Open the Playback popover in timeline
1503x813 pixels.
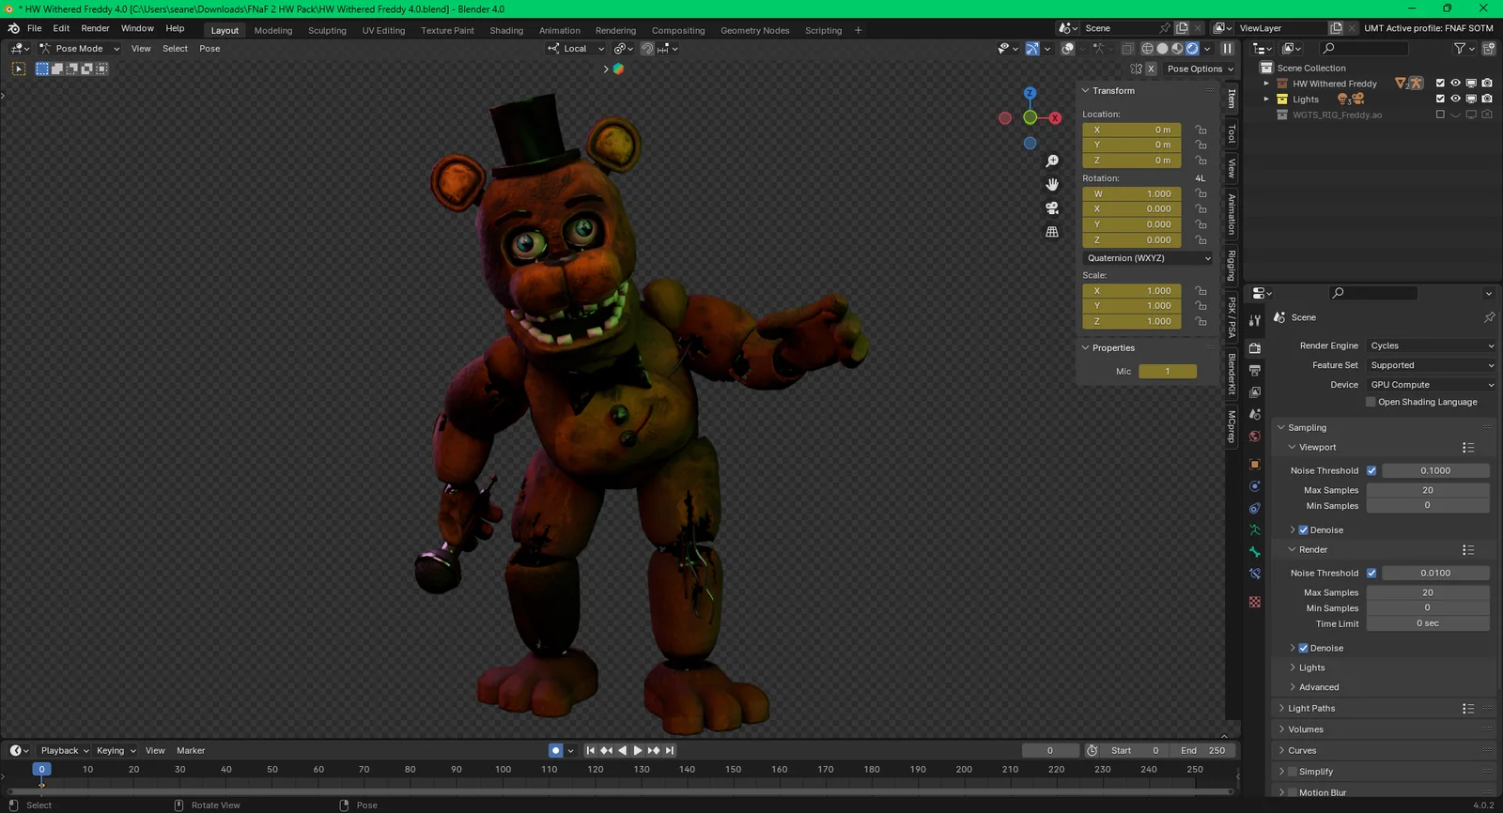tap(64, 750)
